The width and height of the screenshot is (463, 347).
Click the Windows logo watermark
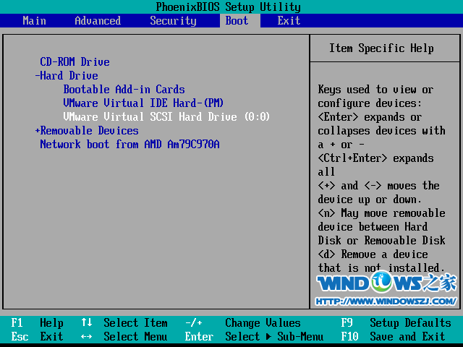[x=386, y=285]
